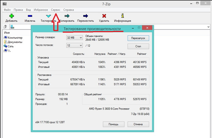This screenshot has width=212, height=138.
Task: Minimize the main 7-Zip window
Action: pyautogui.click(x=191, y=4)
